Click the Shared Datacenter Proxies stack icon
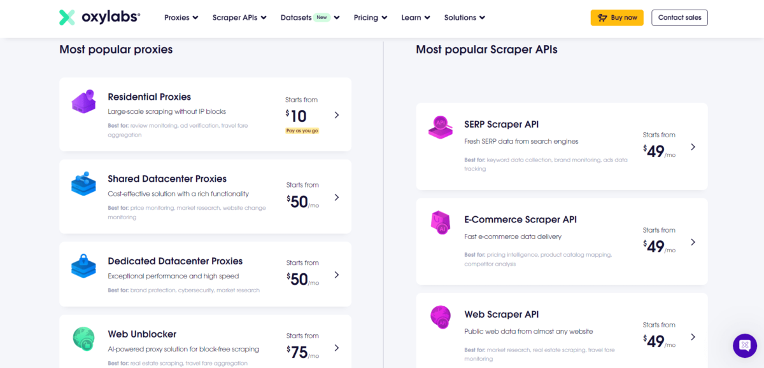Screen dimensions: 764x368 tap(83, 183)
